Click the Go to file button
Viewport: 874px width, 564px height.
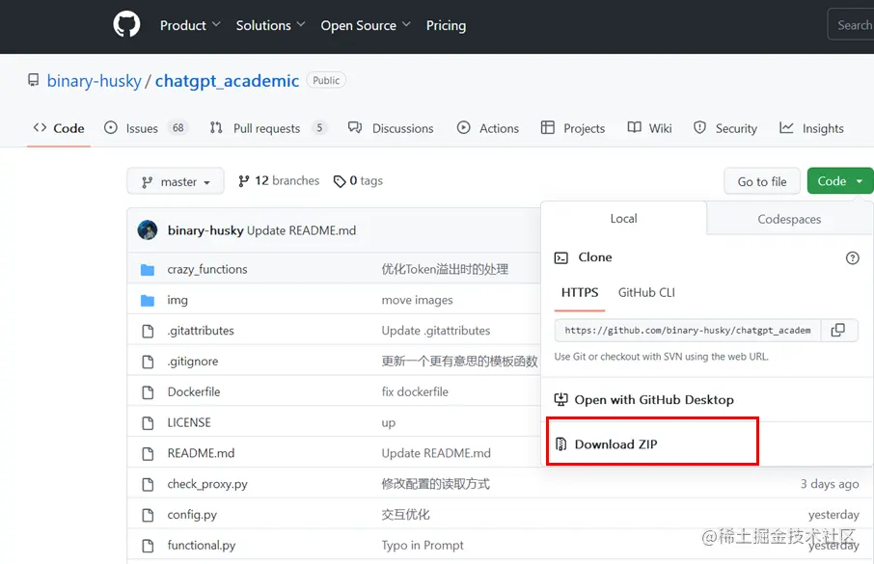click(x=762, y=181)
